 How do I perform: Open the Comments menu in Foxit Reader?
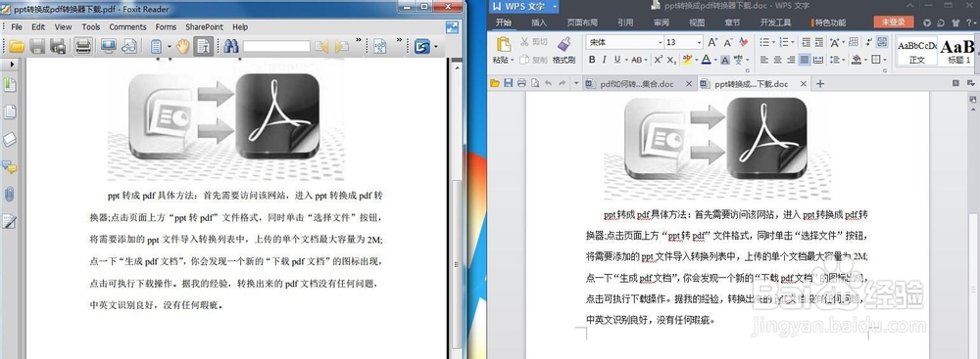click(127, 26)
